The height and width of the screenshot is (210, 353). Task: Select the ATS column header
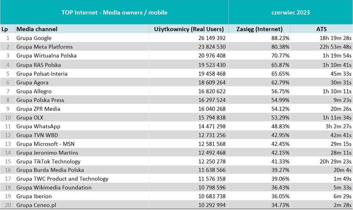(x=321, y=29)
